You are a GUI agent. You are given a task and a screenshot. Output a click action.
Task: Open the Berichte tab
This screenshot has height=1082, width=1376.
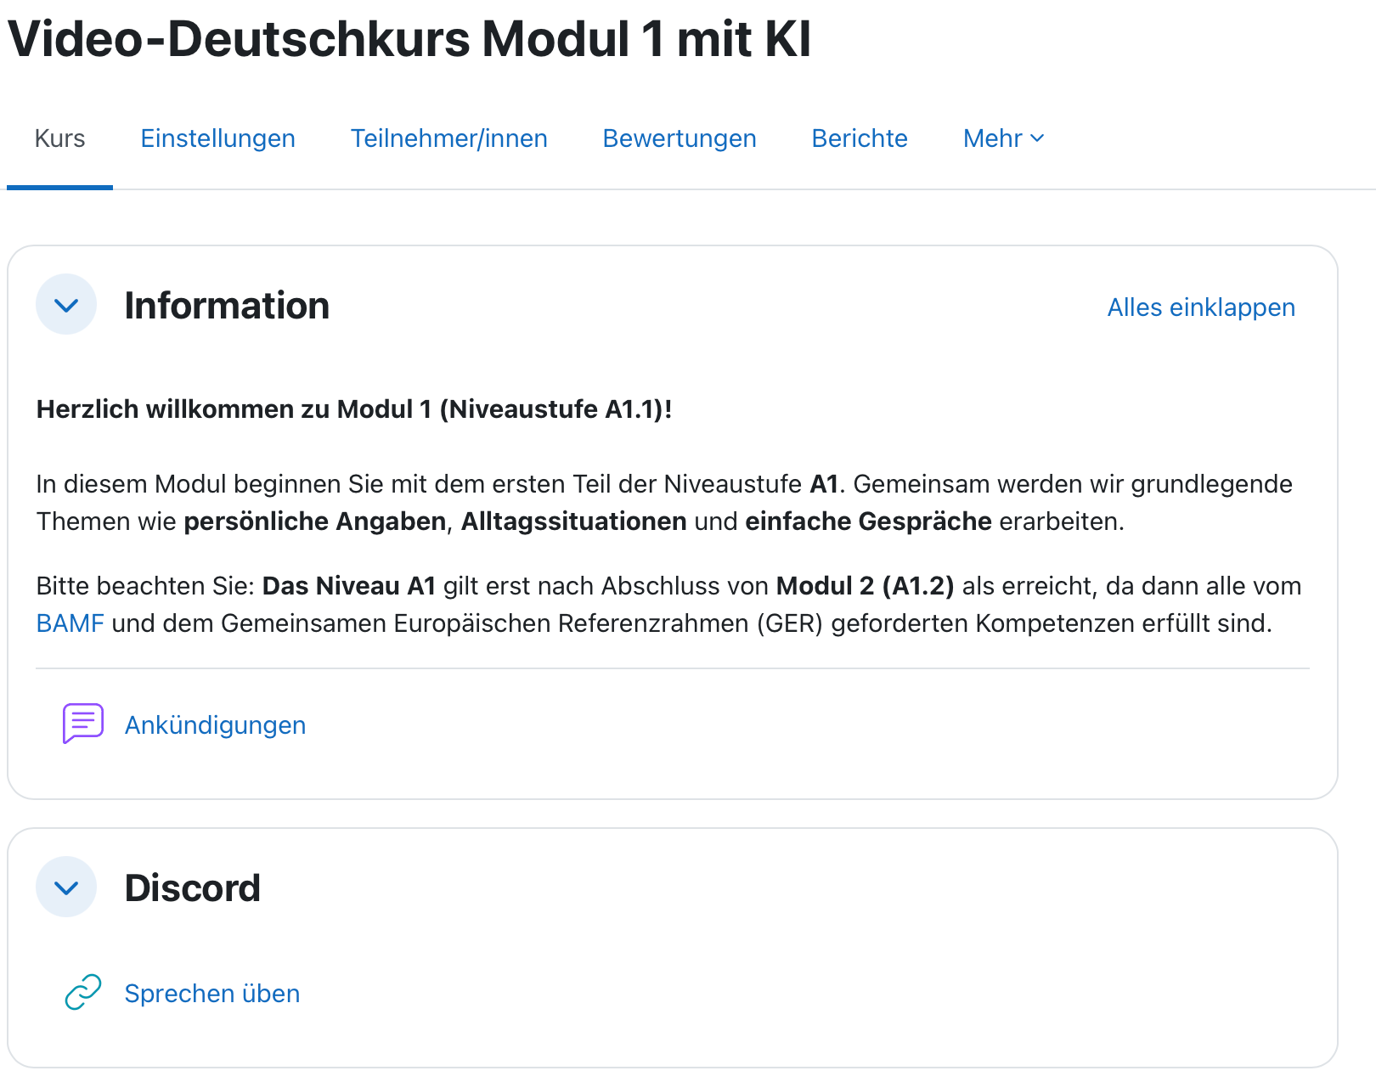[x=859, y=138]
